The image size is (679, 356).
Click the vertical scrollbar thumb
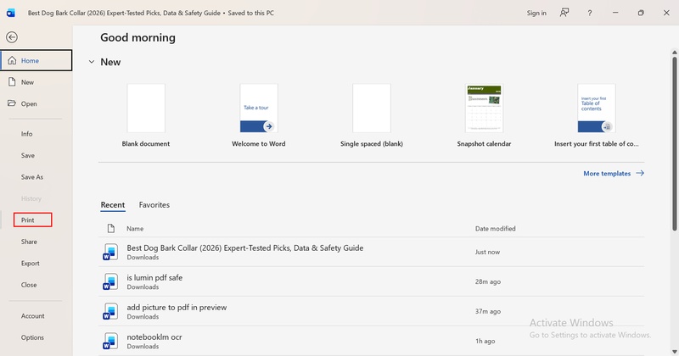(x=674, y=143)
